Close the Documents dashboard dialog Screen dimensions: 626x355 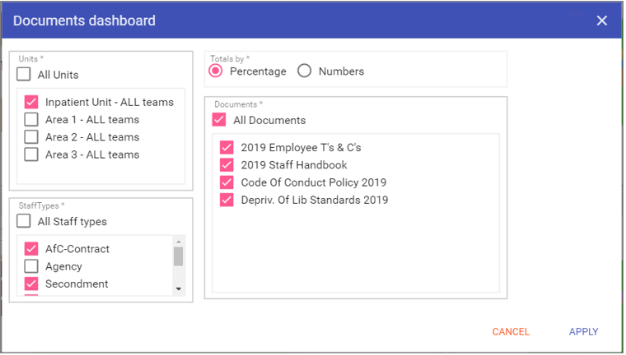click(602, 21)
